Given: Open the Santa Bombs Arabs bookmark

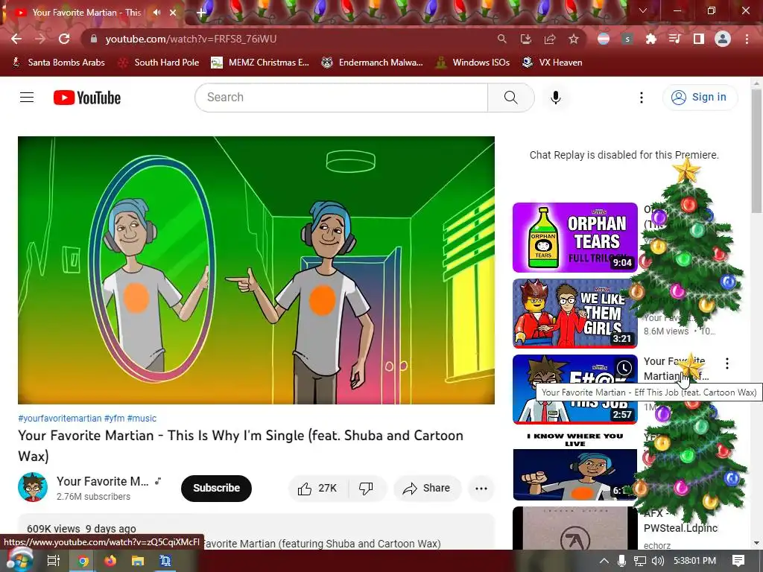Looking at the screenshot, I should 58,63.
